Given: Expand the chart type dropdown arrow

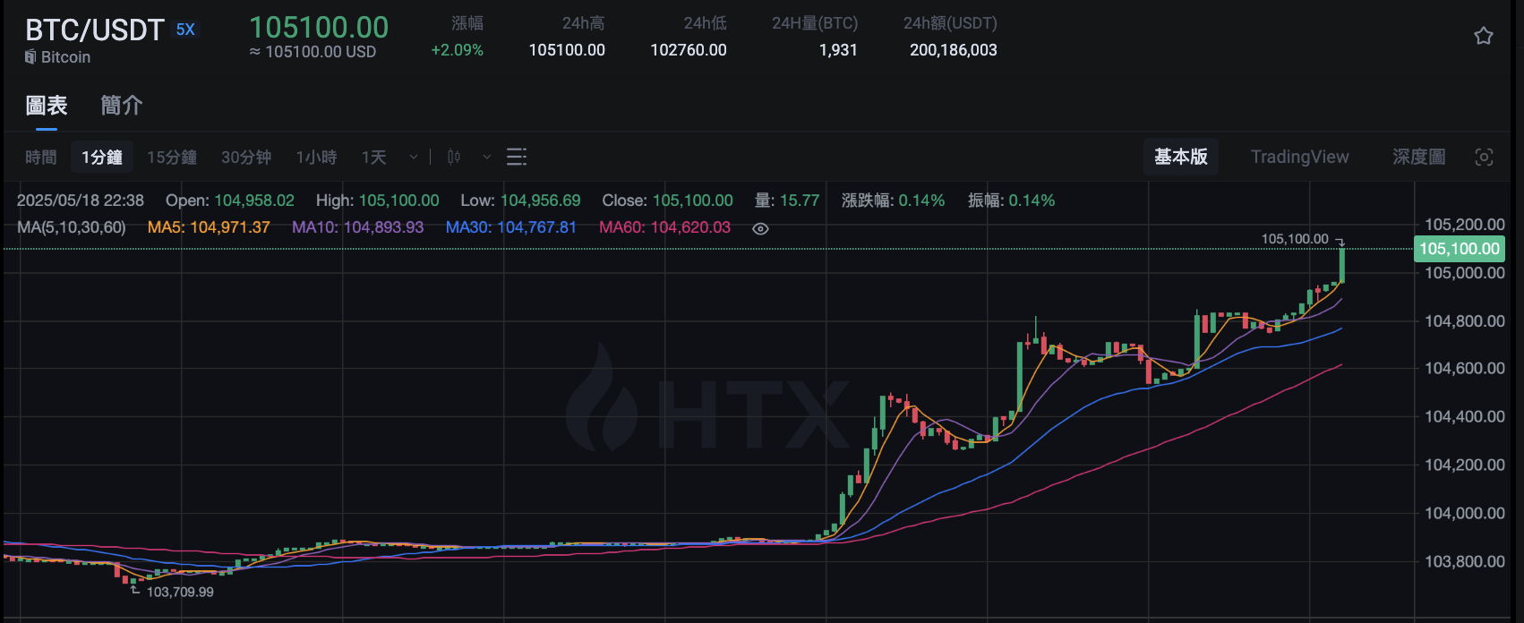Looking at the screenshot, I should (487, 158).
